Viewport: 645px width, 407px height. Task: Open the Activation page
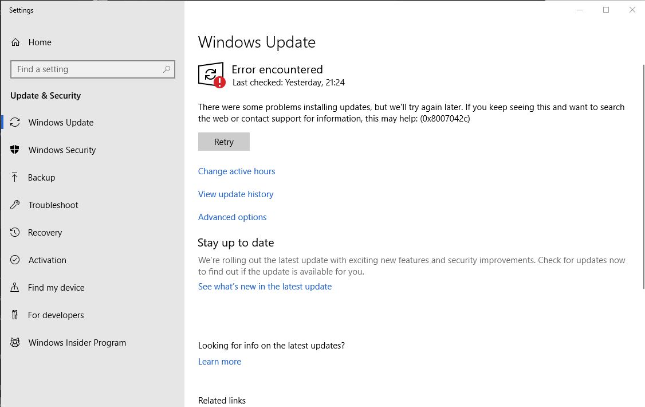coord(48,260)
